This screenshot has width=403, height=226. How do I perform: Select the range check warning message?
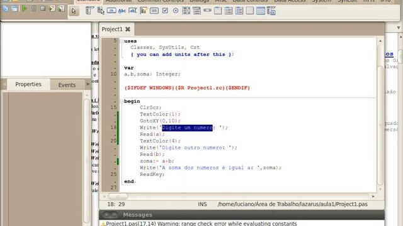click(x=201, y=223)
